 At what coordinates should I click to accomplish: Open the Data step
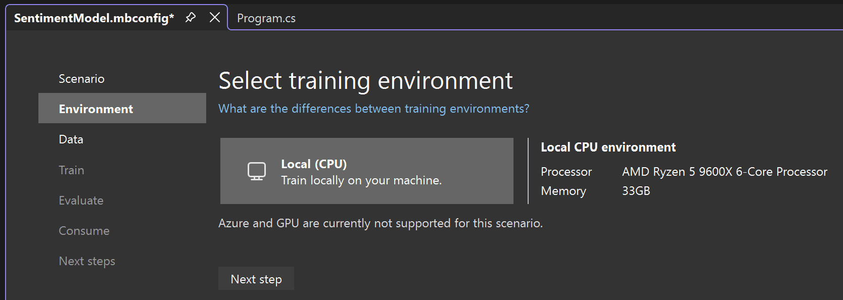point(71,139)
